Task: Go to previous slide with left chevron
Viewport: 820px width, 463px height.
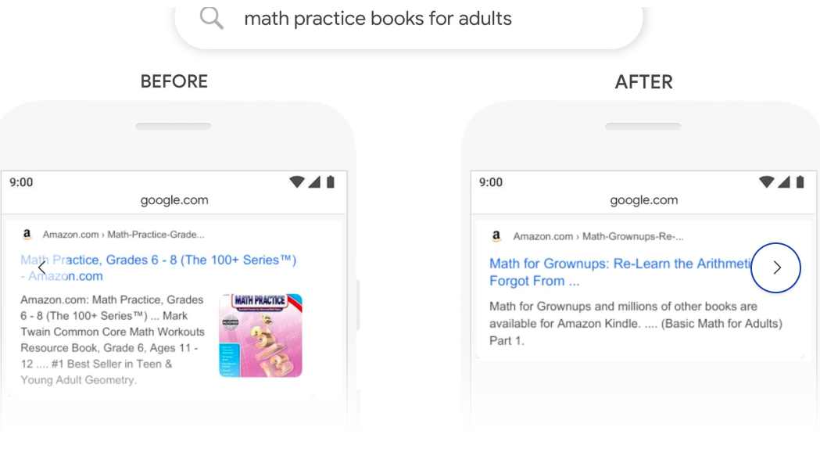Action: tap(42, 267)
